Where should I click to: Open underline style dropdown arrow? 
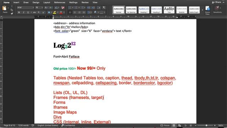31,12
